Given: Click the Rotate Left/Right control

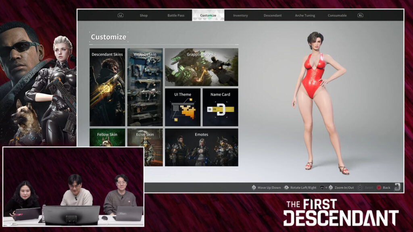Looking at the screenshot, I should tap(298, 187).
